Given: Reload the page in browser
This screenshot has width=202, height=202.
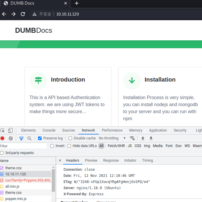Looking at the screenshot, I should tap(23, 14).
